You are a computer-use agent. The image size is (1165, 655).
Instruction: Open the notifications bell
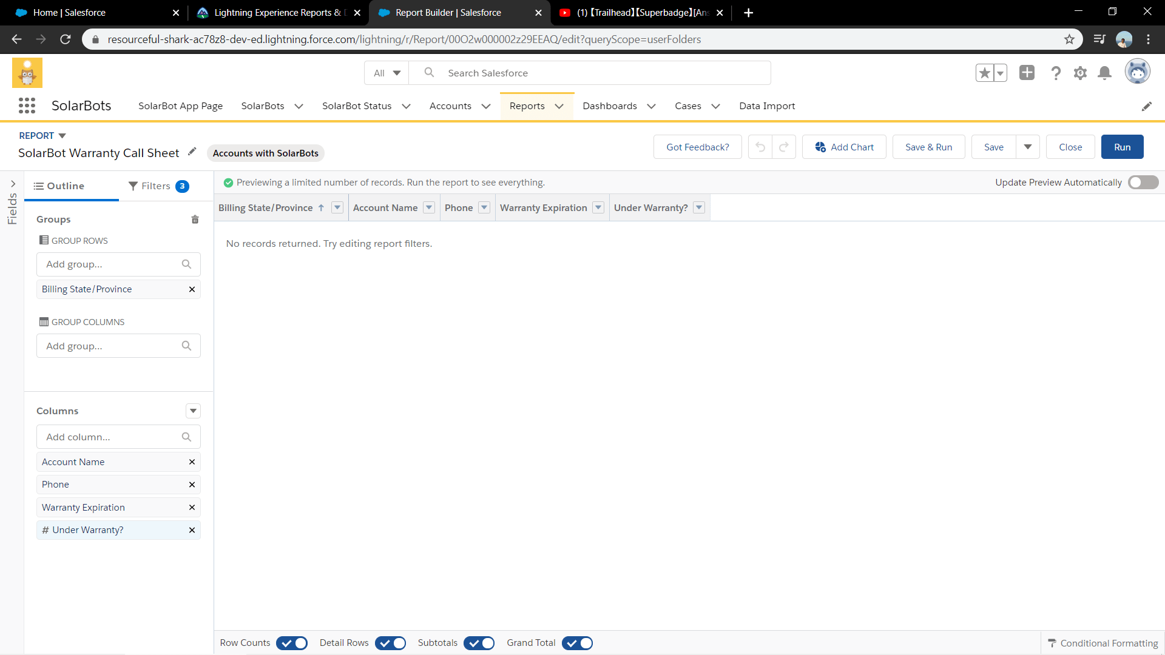click(x=1105, y=73)
